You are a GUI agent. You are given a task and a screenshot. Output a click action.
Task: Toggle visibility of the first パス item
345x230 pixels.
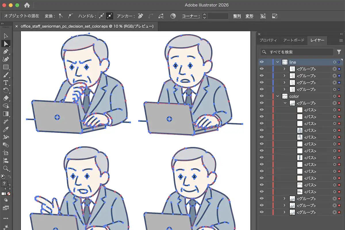261,110
